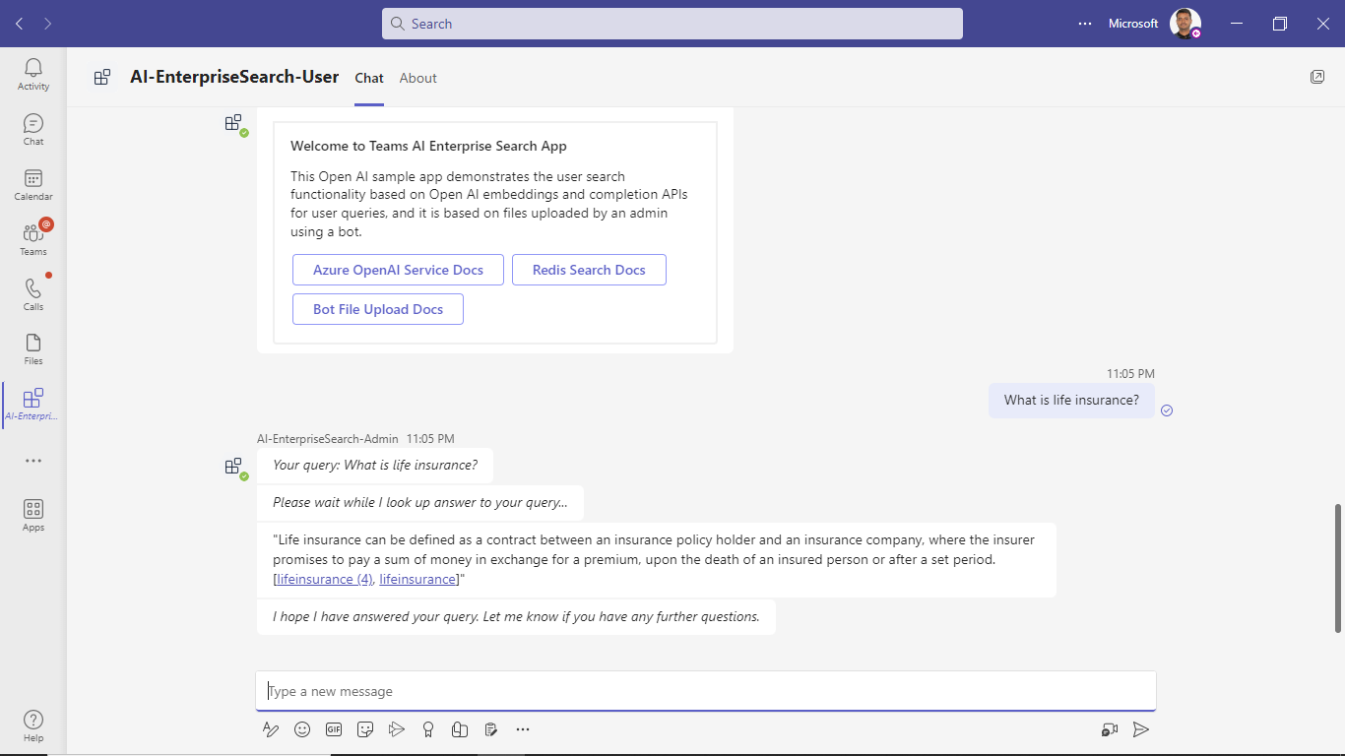The height and width of the screenshot is (756, 1345).
Task: Open the Chat section in the sidebar
Action: coord(32,129)
